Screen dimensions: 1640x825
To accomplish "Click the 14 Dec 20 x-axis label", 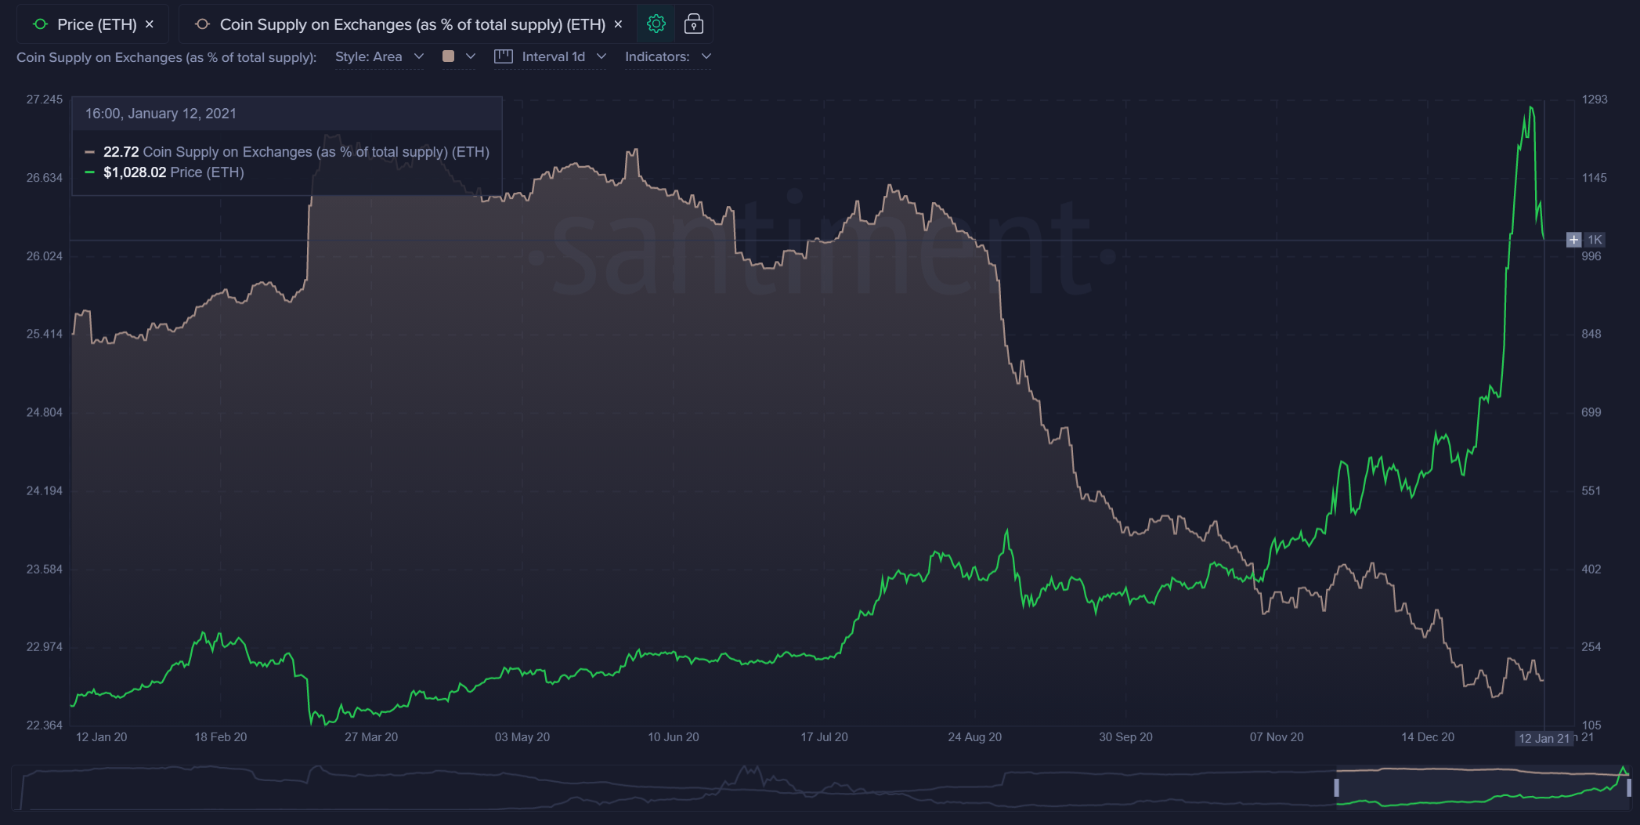I will (x=1428, y=737).
